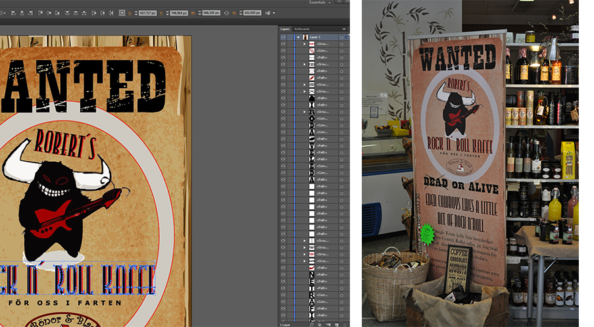
Task: Switch to the Layers tab
Action: click(x=285, y=29)
